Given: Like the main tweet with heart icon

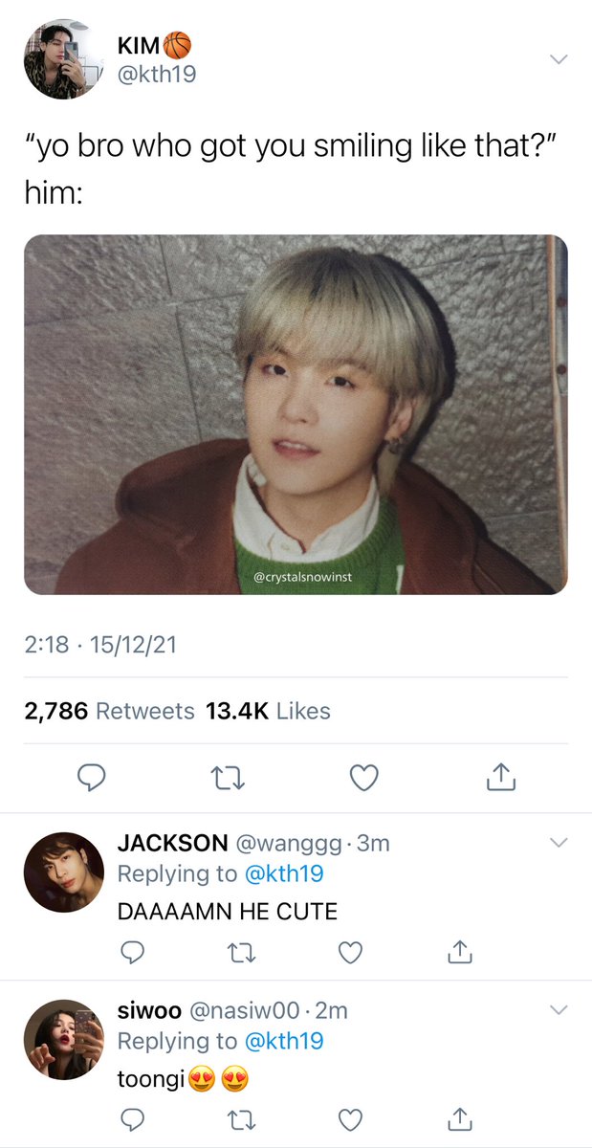Looking at the screenshot, I should [x=364, y=780].
